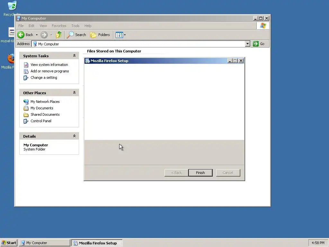Click the My Computer title bar icon
The image size is (329, 247).
19,18
